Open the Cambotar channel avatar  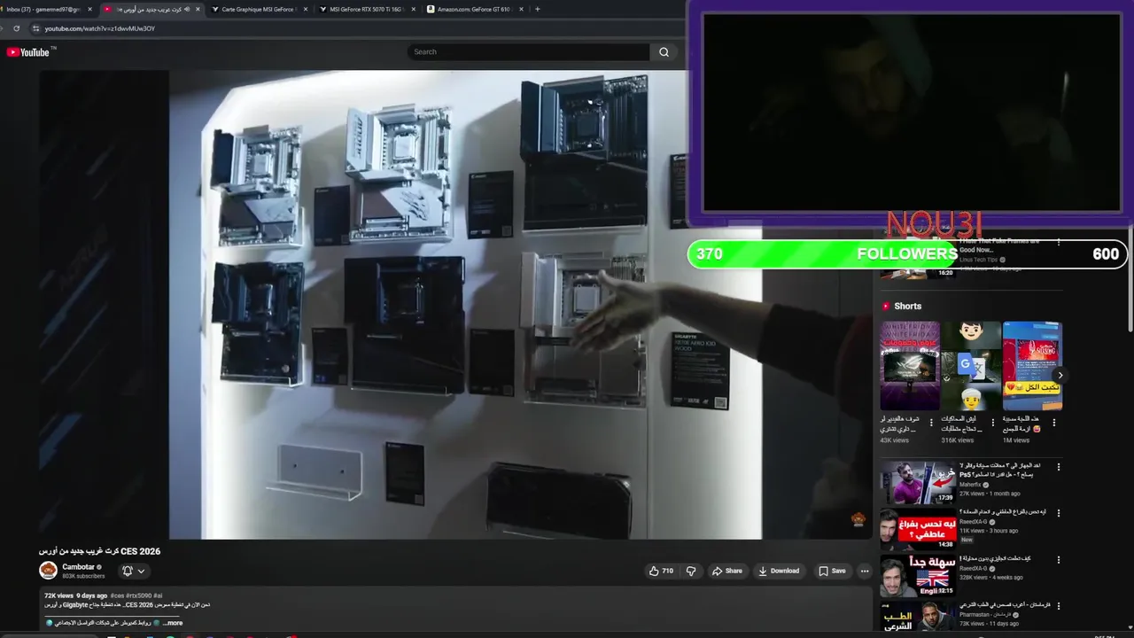click(x=48, y=571)
